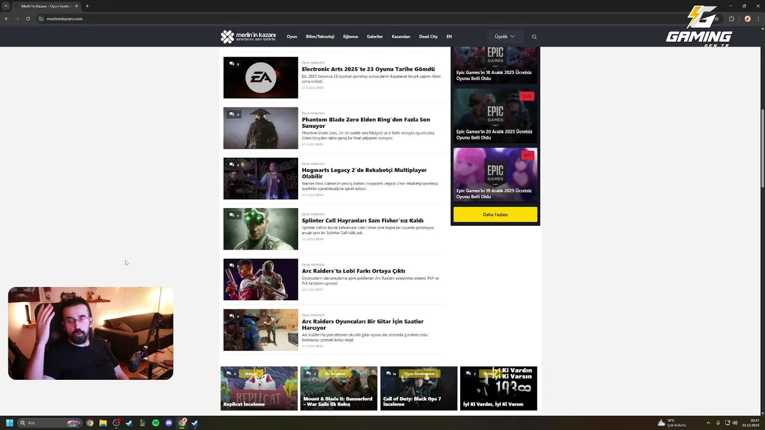Click the comment icon on the EA article
The height and width of the screenshot is (430, 765).
point(231,64)
